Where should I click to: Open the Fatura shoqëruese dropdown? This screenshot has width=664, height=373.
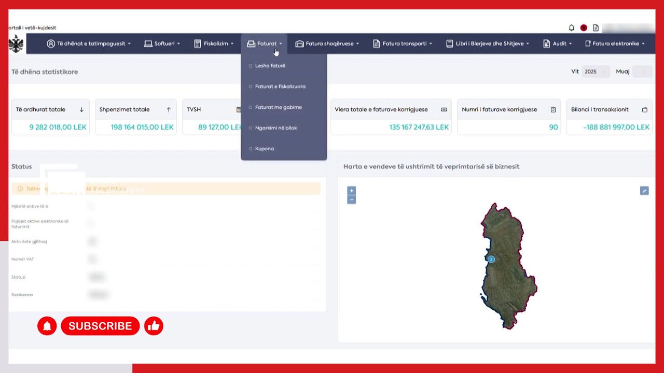(x=327, y=44)
